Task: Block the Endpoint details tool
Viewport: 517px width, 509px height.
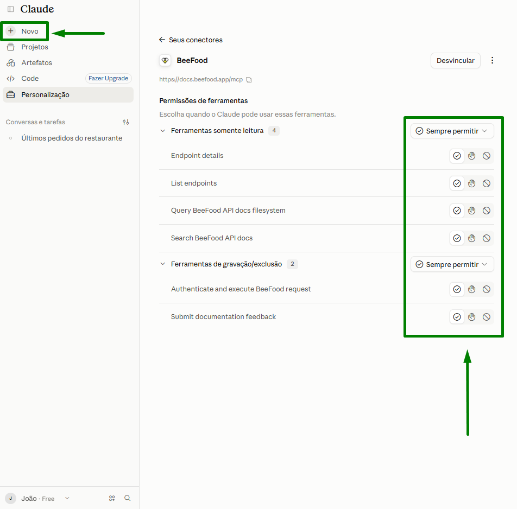Action: [487, 156]
